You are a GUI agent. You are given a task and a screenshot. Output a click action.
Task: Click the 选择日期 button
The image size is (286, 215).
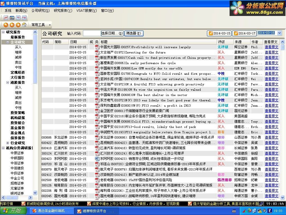coord(112,33)
